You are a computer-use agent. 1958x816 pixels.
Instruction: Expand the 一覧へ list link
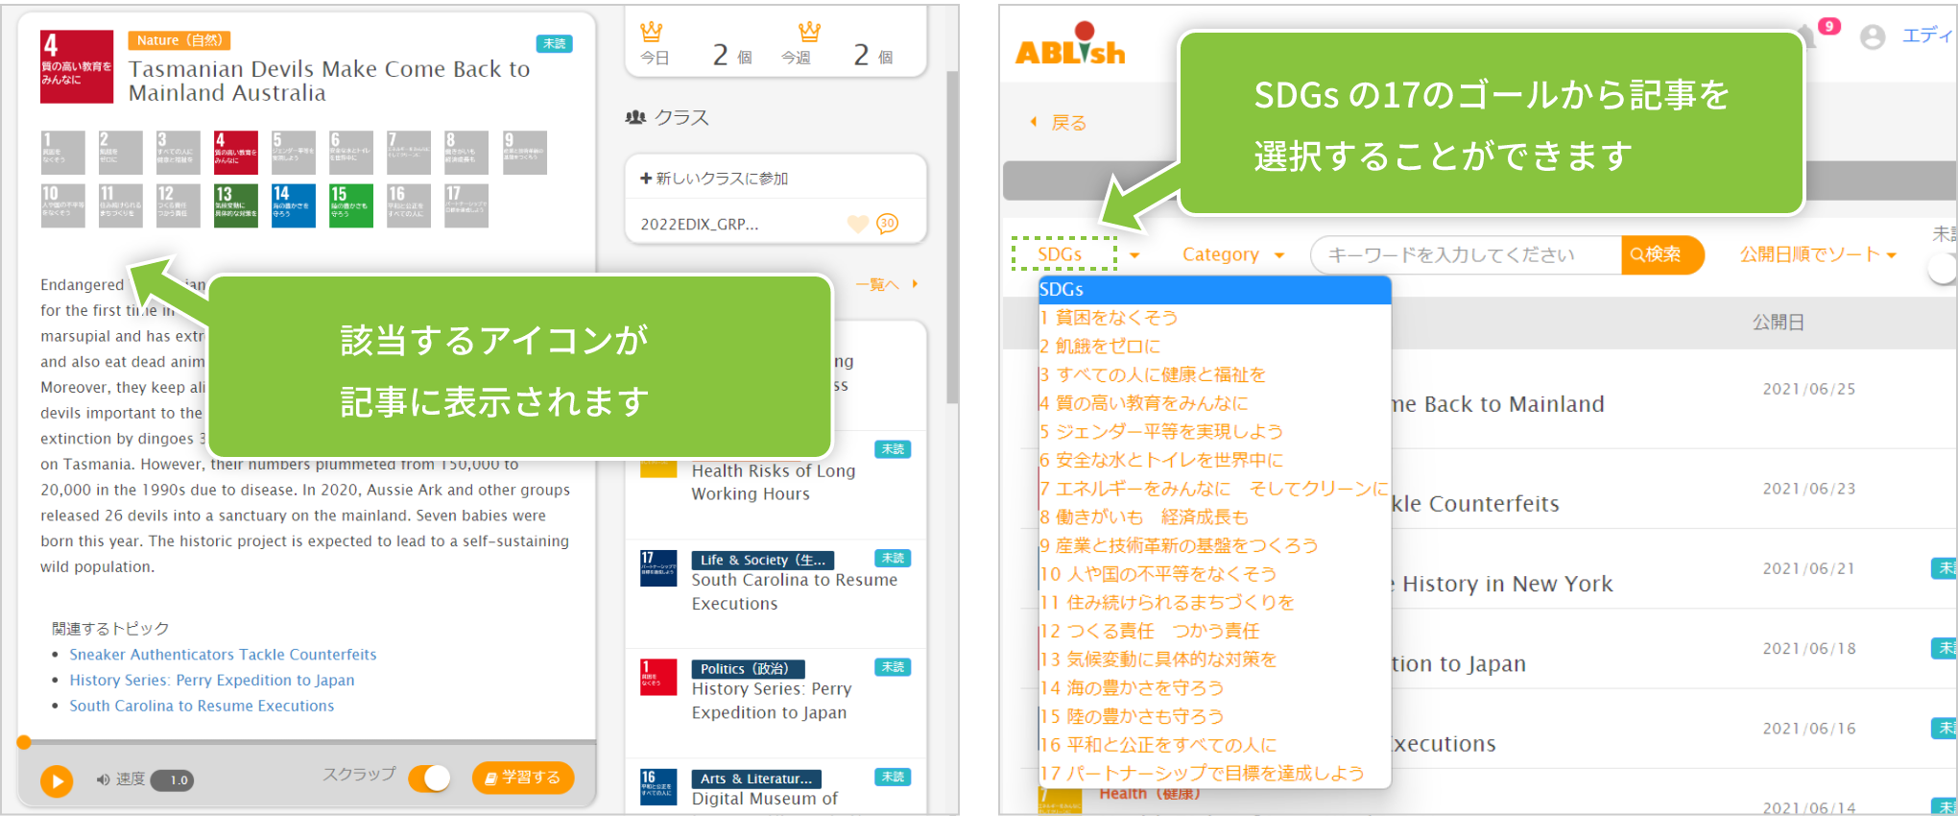[886, 284]
